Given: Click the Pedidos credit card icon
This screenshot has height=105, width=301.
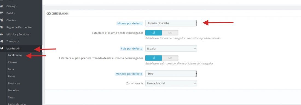Looking at the screenshot, I should coord(2,13).
